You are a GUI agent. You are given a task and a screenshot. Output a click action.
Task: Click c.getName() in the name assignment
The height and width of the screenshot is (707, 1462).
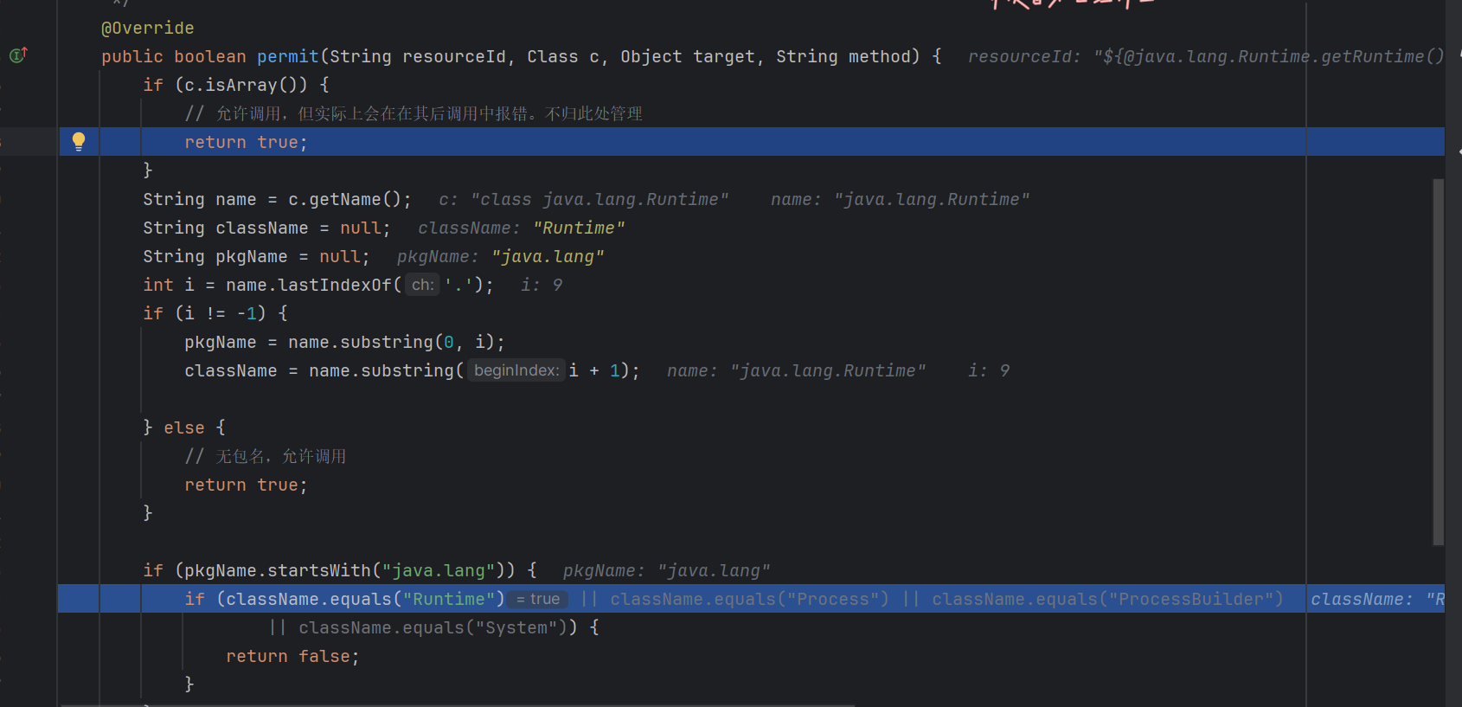[x=345, y=199]
